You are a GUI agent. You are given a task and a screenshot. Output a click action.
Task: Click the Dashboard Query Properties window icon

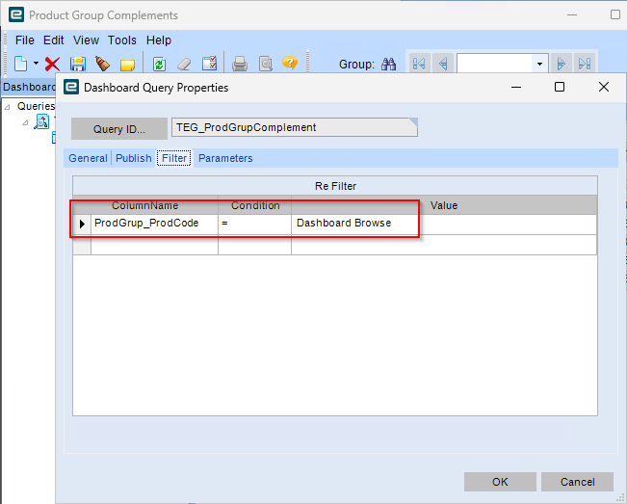[x=71, y=87]
